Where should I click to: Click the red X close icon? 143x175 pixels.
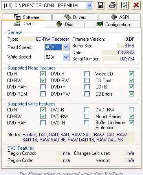click(136, 6)
